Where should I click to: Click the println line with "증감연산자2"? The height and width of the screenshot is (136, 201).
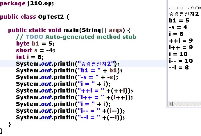(68, 64)
